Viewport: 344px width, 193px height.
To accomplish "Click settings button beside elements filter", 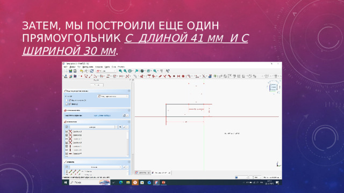I will click(125, 167).
